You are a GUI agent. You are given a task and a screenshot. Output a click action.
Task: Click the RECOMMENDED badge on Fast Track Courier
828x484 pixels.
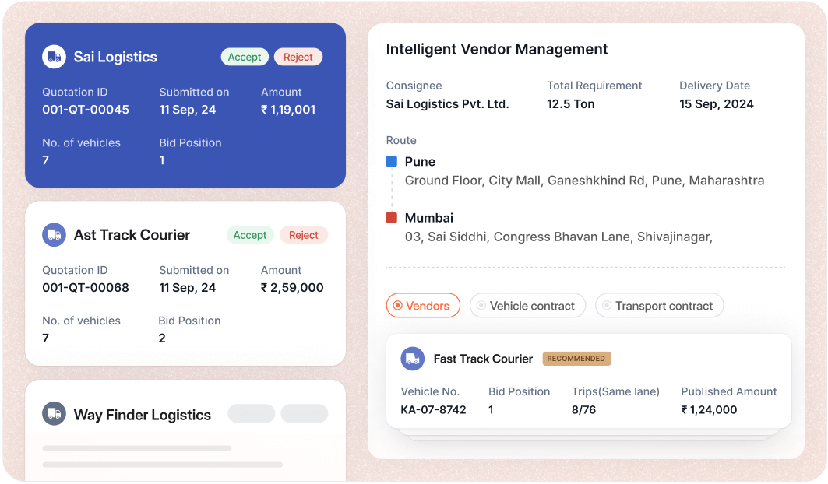pyautogui.click(x=576, y=359)
